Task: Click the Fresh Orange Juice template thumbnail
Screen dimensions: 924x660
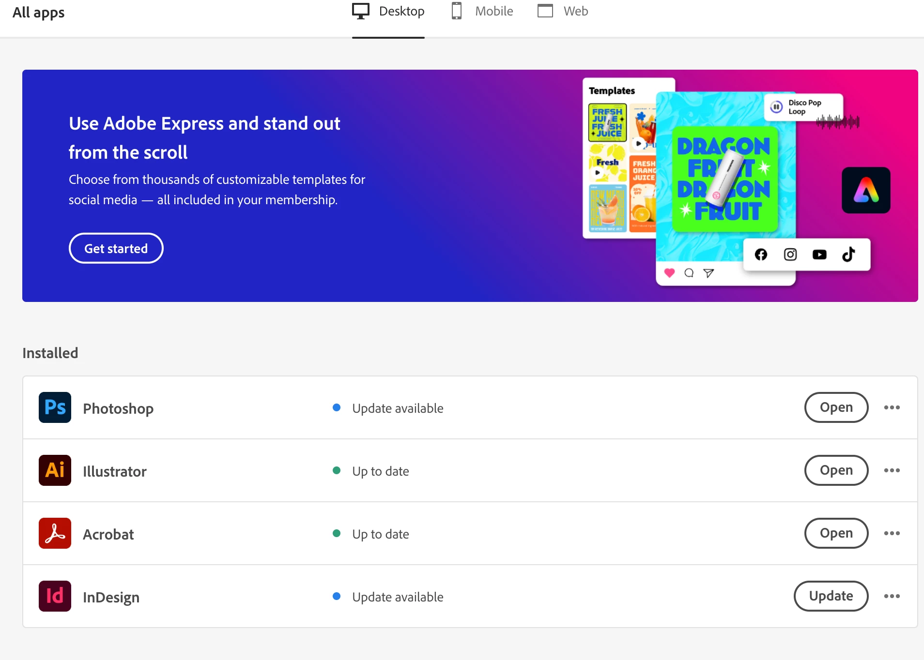Action: tap(643, 194)
